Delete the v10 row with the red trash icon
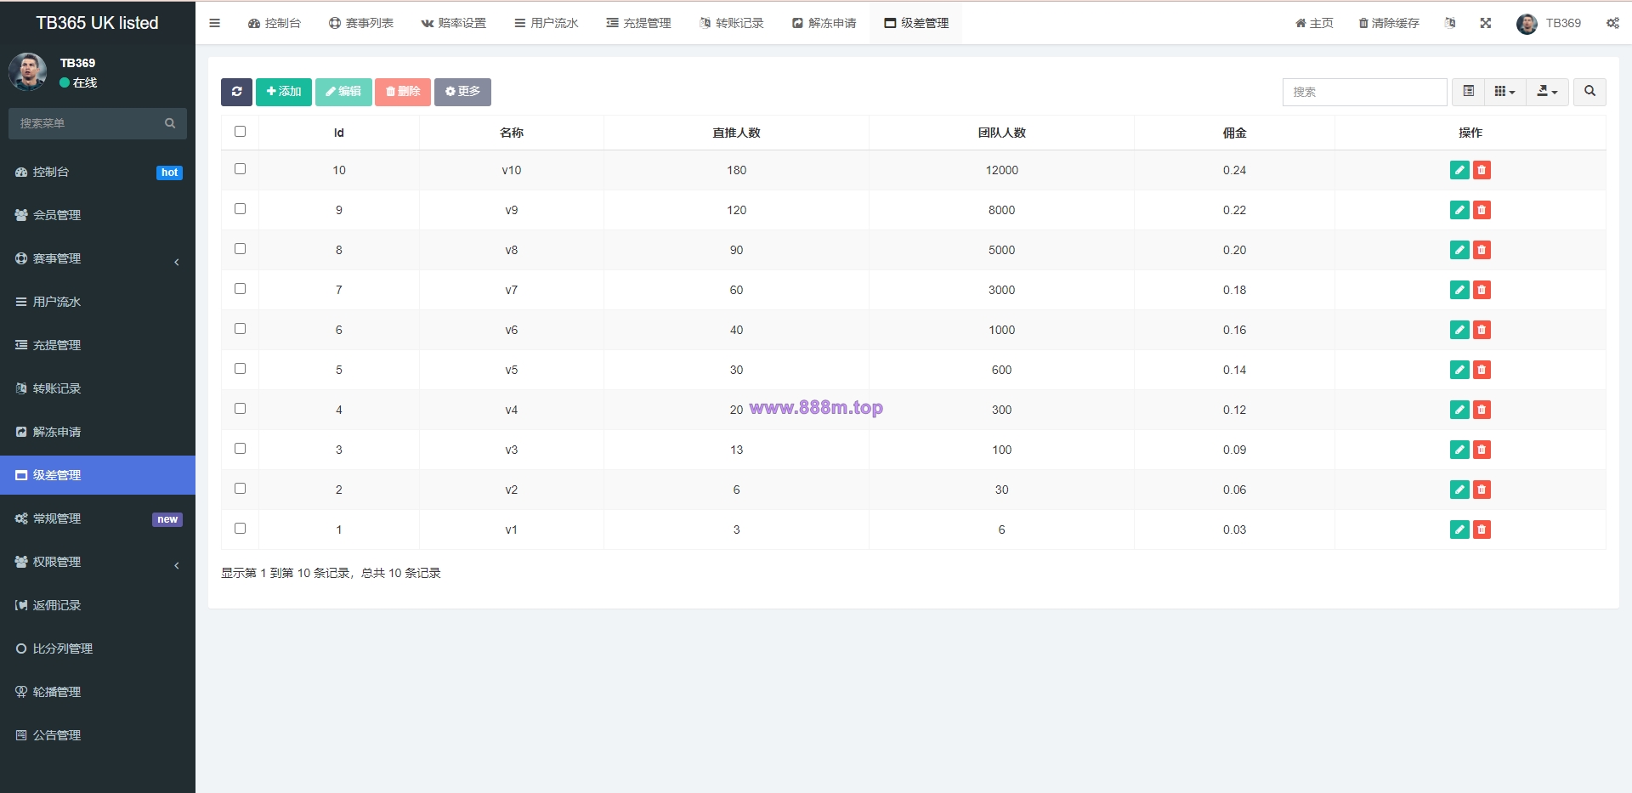The image size is (1632, 793). pyautogui.click(x=1482, y=170)
